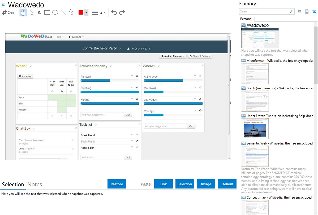Open the line thickness dropdown
The height and width of the screenshot is (215, 318).
click(x=103, y=12)
